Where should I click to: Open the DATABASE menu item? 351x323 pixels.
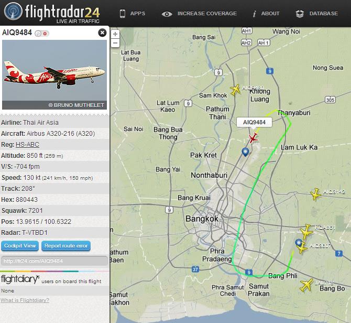[317, 14]
